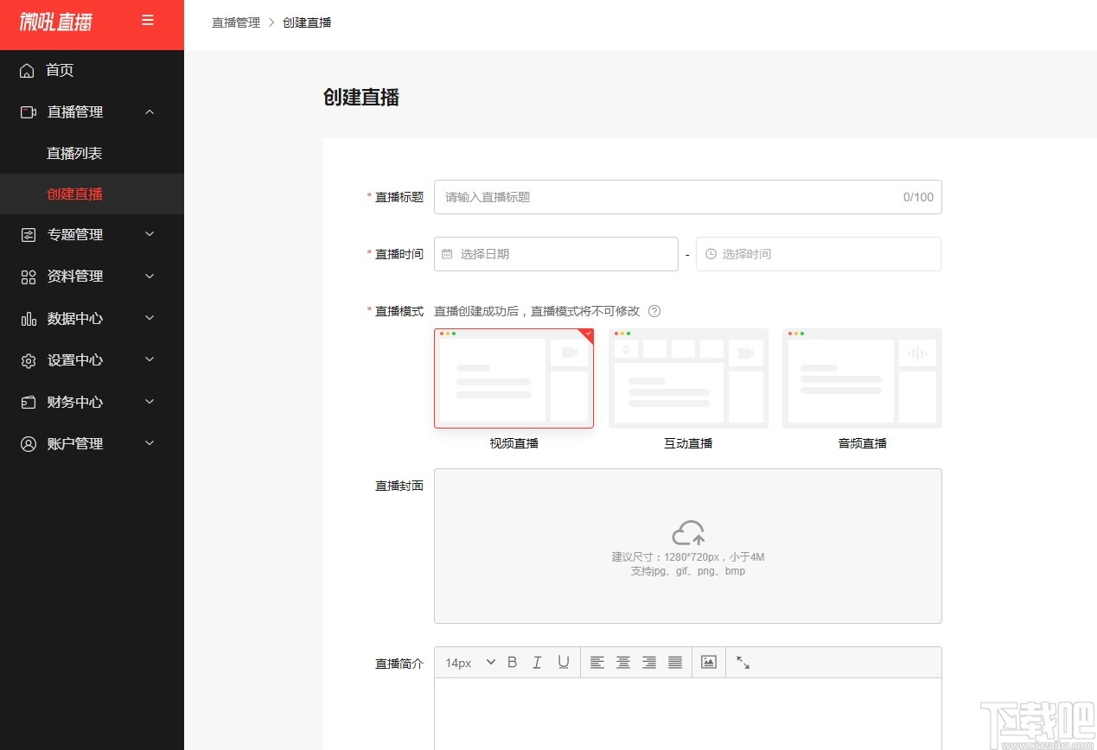1097x750 pixels.
Task: Click the grid icon beside 资料管理
Action: (x=28, y=276)
